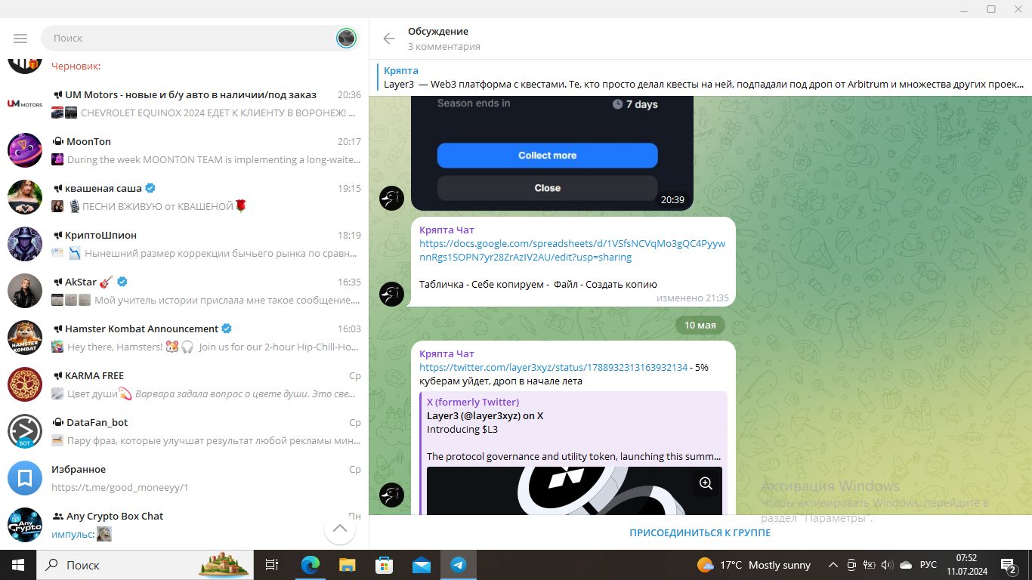
Task: Select DataFan_bot chat title
Action: point(97,423)
